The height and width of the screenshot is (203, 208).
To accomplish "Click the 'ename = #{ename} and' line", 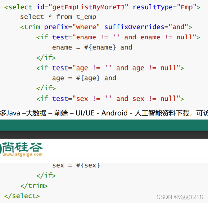I will click(x=92, y=47).
